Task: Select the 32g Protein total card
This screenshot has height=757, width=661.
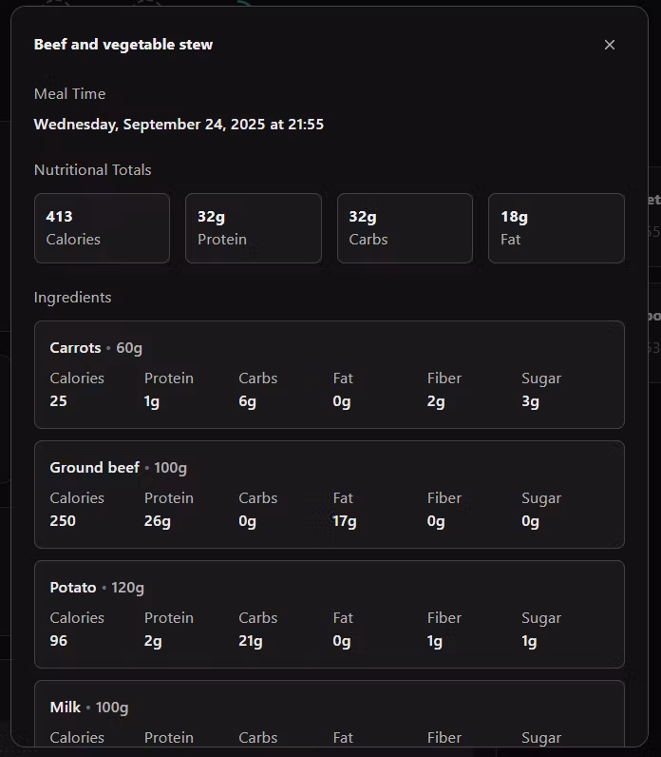Action: (253, 228)
